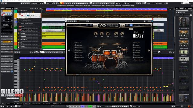The image size is (193, 108).
Task: Expand the Inserts MIDI inspector section
Action: click(7, 64)
